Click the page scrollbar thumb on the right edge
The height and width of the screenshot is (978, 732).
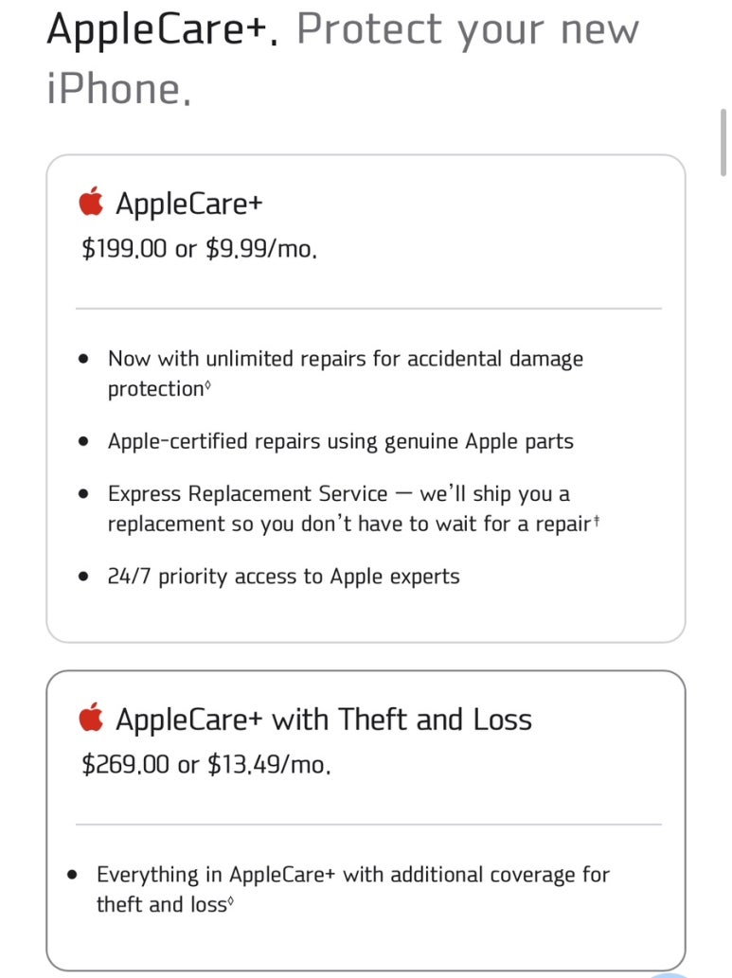[723, 142]
